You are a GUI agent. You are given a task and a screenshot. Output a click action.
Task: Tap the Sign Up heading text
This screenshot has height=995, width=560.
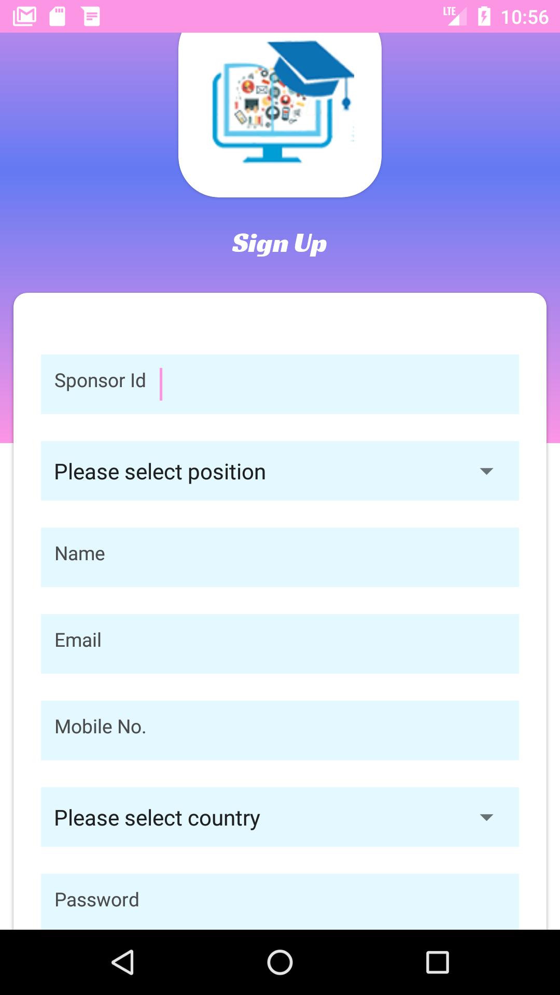tap(279, 244)
